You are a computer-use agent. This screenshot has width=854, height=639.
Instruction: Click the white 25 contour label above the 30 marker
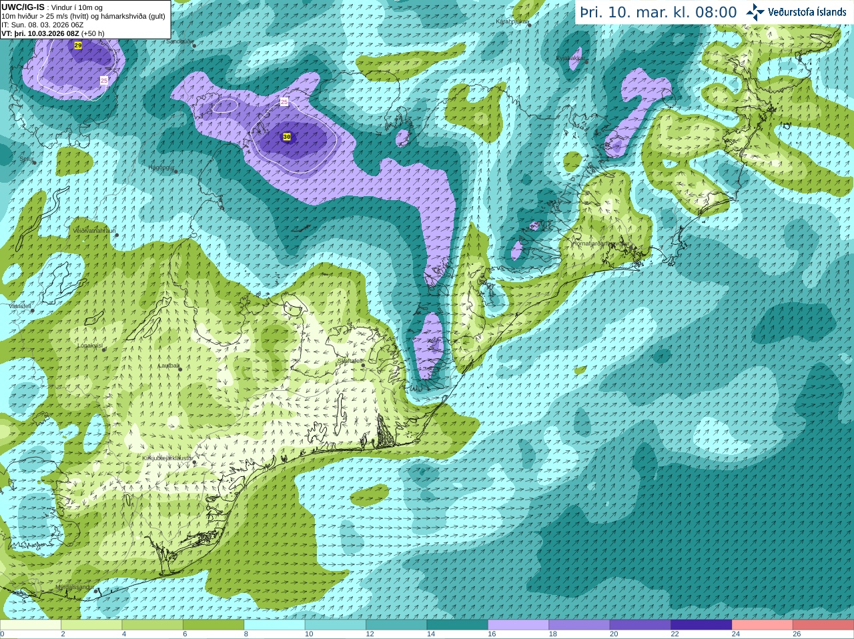click(x=284, y=102)
